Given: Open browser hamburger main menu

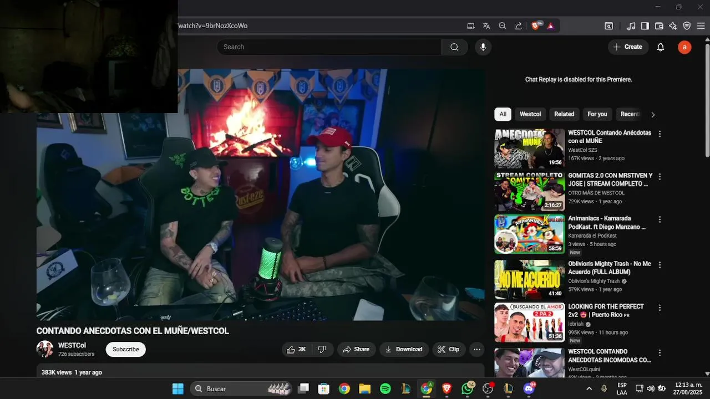Looking at the screenshot, I should click(702, 25).
